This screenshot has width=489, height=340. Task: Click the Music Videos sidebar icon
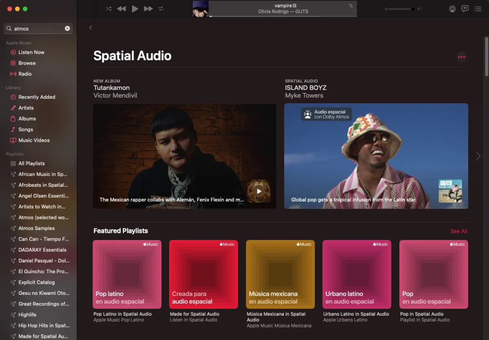click(x=13, y=140)
